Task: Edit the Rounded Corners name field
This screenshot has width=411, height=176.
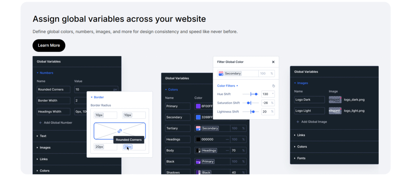Action: [54, 90]
